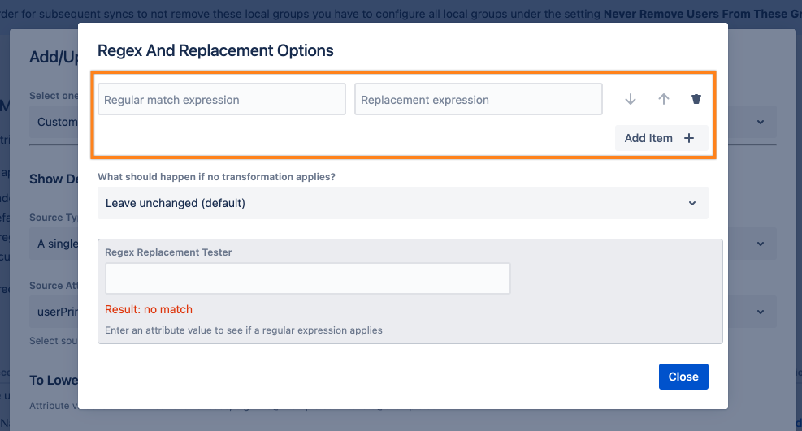Move the regex item up
Screen dimensions: 802x431
[x=663, y=99]
